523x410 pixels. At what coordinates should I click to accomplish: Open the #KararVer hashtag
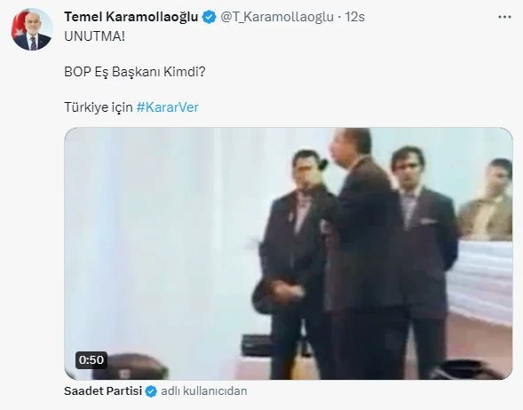pos(168,107)
